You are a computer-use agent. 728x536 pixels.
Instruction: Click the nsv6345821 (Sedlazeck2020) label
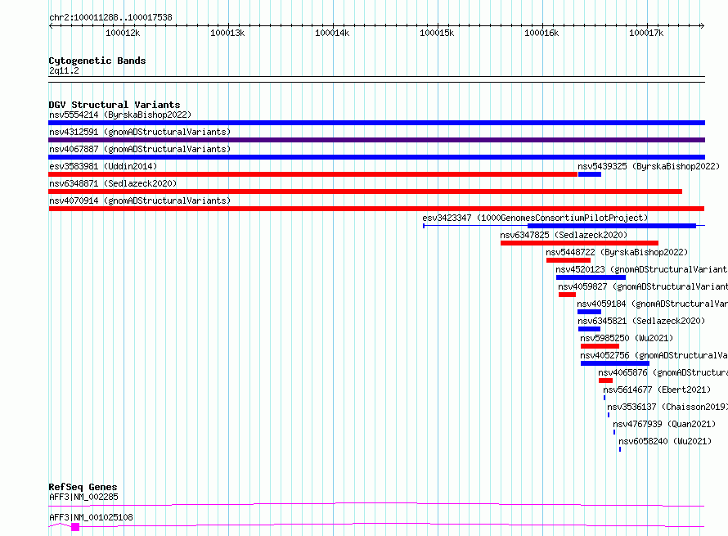[641, 321]
